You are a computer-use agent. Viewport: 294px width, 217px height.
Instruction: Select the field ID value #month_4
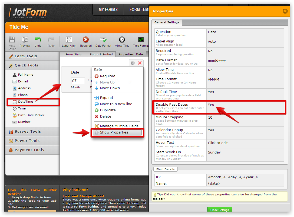245,177
